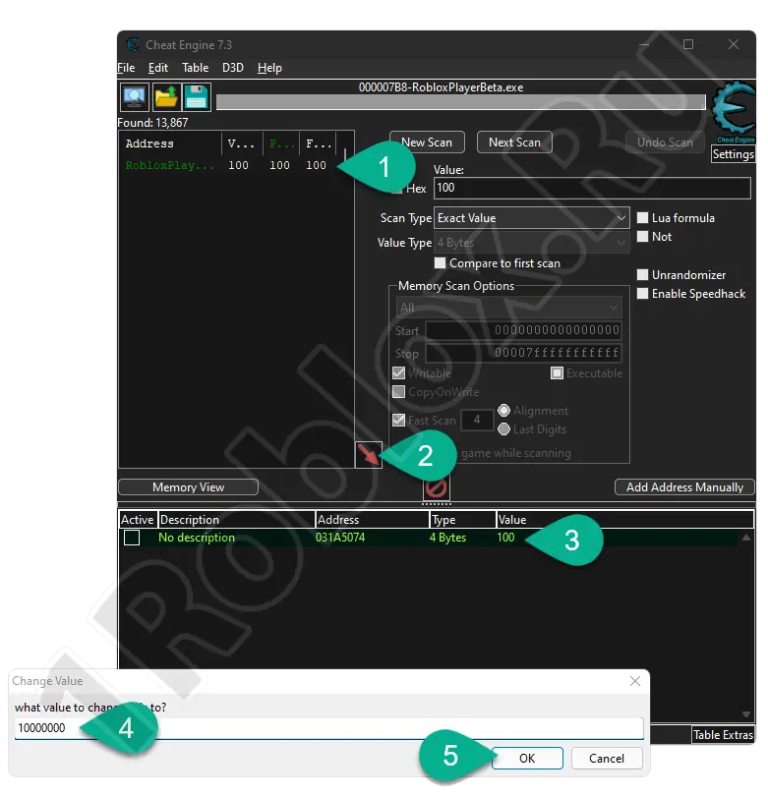Click the No description text
The image size is (768, 797).
click(x=197, y=538)
